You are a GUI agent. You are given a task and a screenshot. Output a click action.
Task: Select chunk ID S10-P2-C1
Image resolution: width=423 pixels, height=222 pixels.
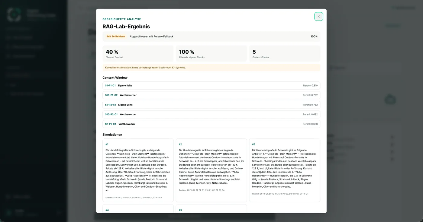tap(111, 114)
